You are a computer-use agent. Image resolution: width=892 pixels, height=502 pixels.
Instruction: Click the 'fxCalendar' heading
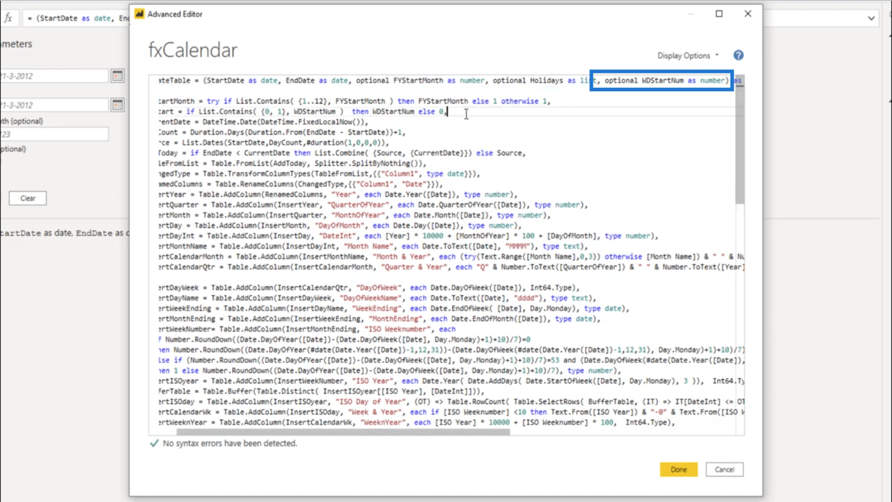(x=193, y=50)
